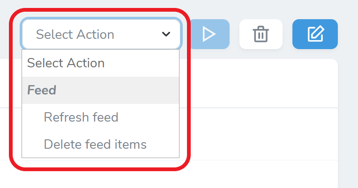Screen dimensions: 358x188
Task: Choose the Delete feed items option
Action: (95, 144)
